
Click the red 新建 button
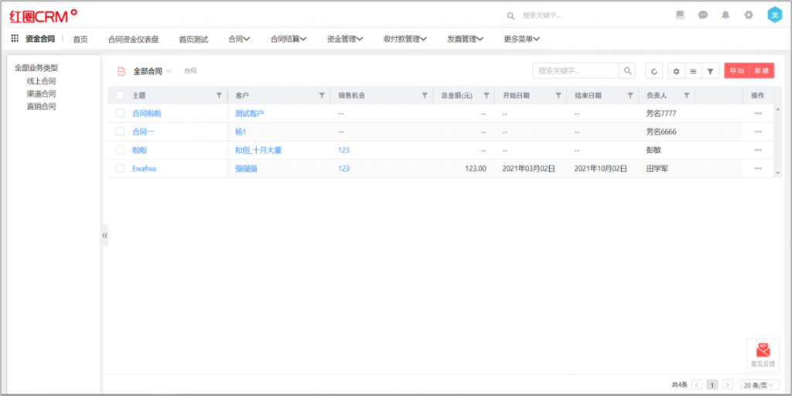[761, 71]
